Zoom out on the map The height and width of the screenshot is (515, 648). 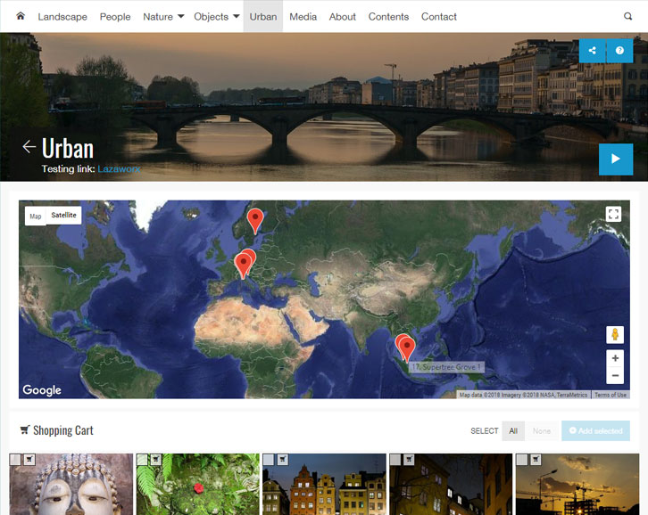(615, 376)
